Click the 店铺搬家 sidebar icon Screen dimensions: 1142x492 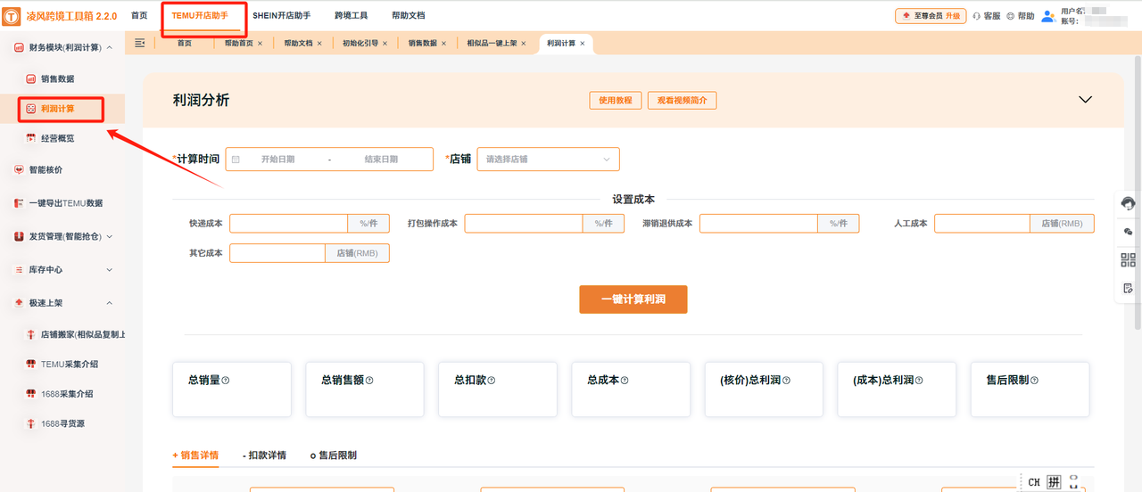(x=30, y=335)
